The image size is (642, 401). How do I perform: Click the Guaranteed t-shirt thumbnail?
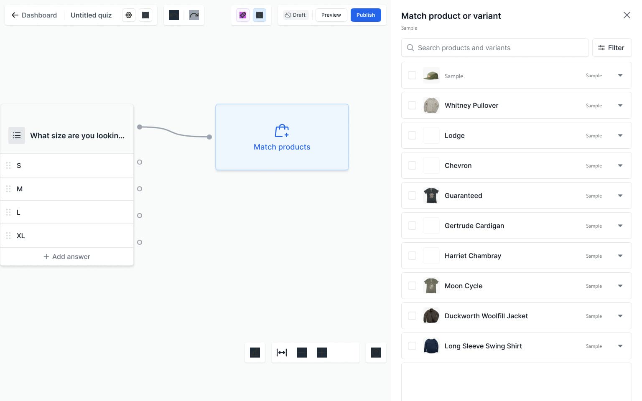pyautogui.click(x=431, y=195)
